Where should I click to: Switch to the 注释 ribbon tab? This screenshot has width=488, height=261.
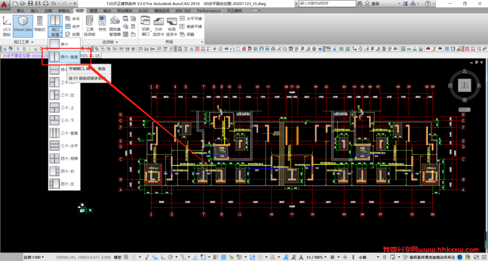tap(48, 10)
